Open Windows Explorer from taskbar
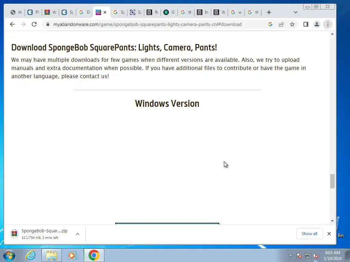The height and width of the screenshot is (262, 350). 52,255
